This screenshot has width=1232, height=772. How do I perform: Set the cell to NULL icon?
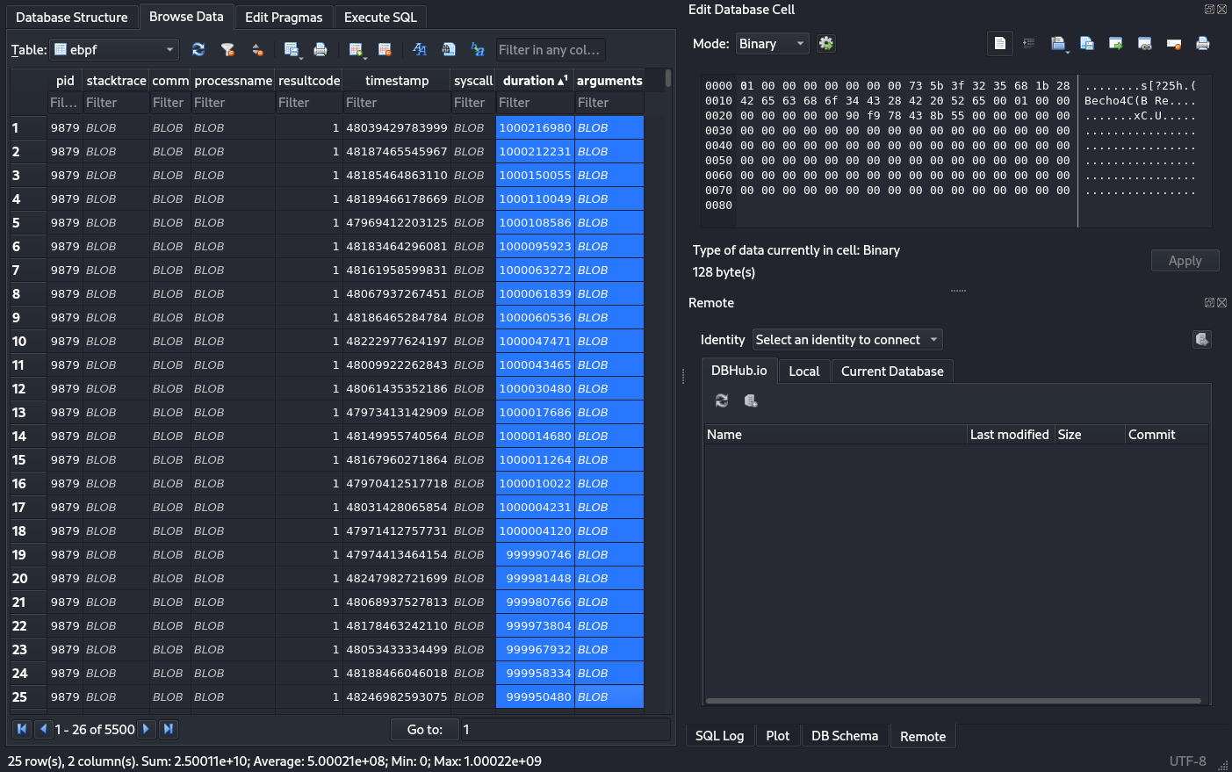point(1174,43)
